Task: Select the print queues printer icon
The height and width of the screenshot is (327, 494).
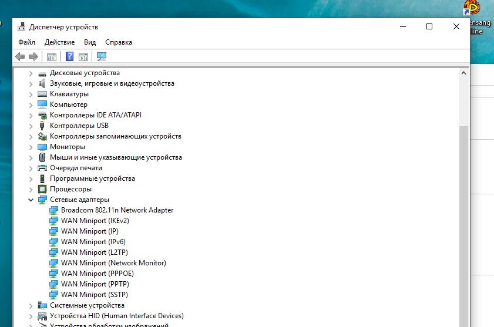Action: [x=42, y=168]
